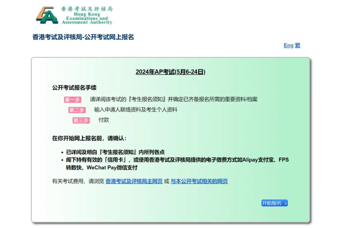Click the text 有关考试费用，请浏览
Image resolution: width=337 pixels, height=228 pixels.
coord(78,182)
